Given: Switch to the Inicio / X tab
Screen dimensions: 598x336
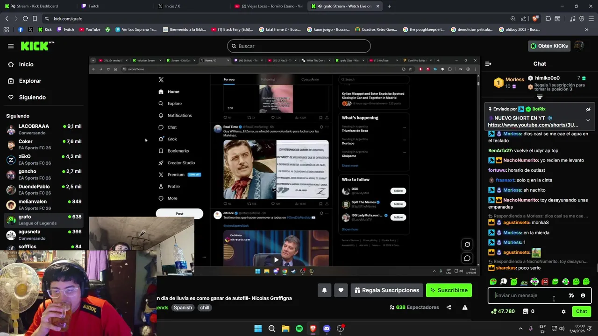Looking at the screenshot, I should pos(191,6).
